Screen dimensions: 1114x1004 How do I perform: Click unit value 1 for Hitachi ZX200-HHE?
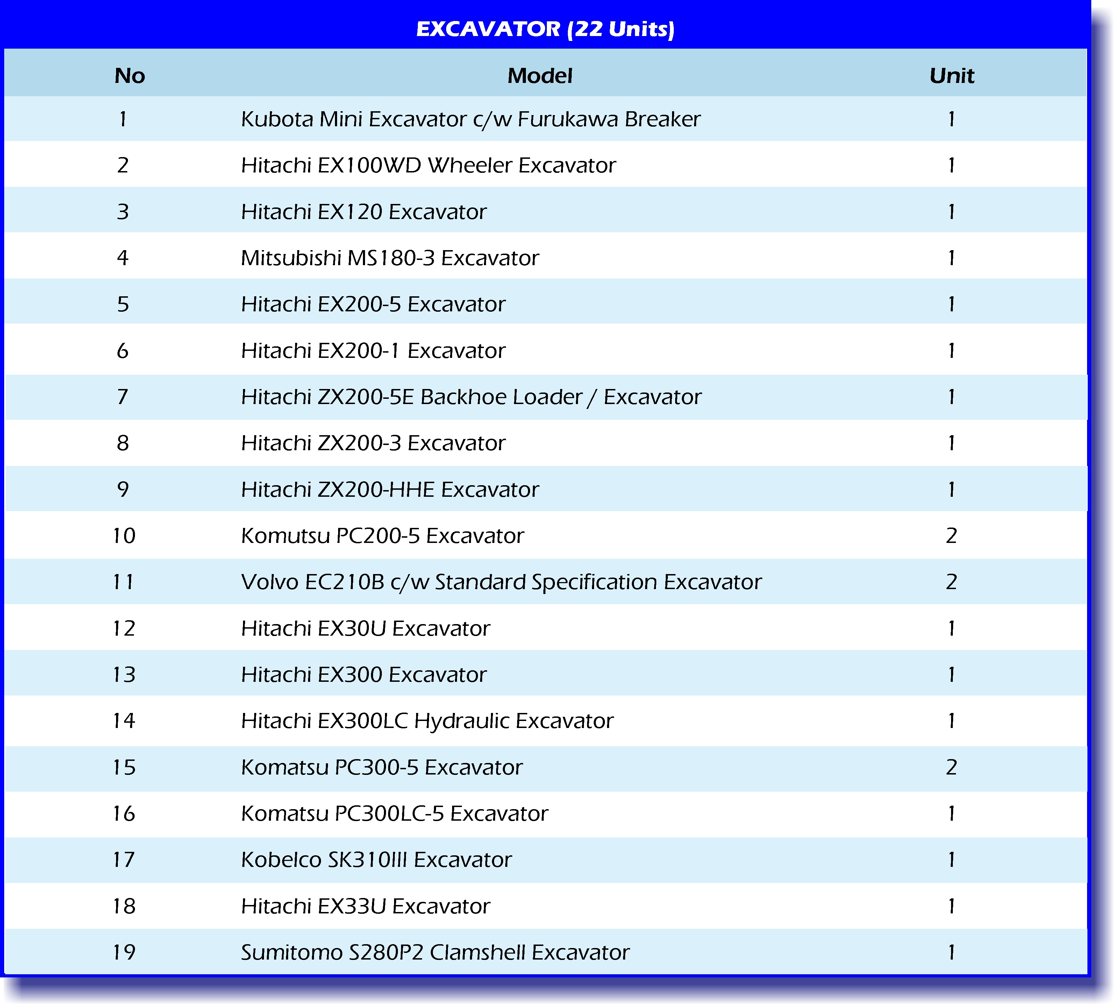coord(952,489)
